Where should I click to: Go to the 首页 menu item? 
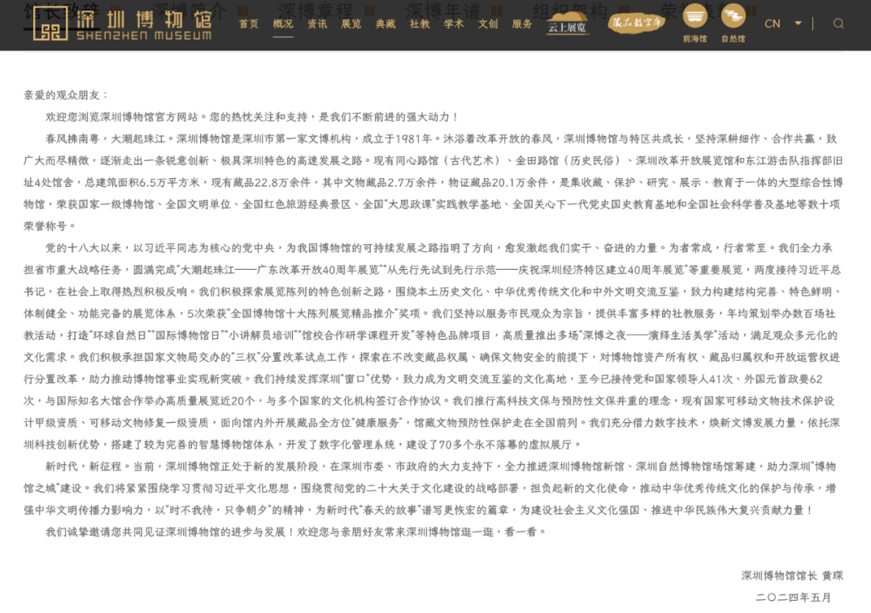248,24
